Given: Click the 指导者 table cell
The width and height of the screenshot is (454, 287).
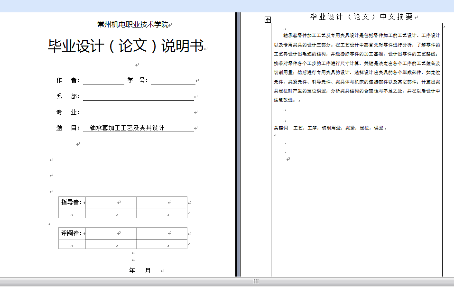Looking at the screenshot, I should coord(72,203).
